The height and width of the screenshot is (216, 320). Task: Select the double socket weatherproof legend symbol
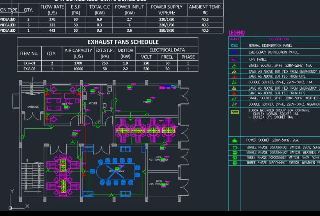[x=234, y=104]
